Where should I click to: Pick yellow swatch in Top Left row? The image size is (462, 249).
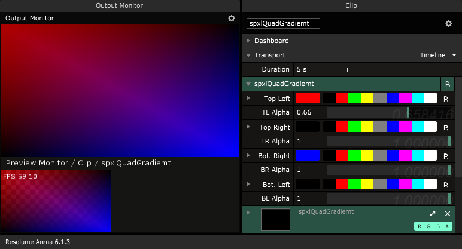pyautogui.click(x=367, y=99)
